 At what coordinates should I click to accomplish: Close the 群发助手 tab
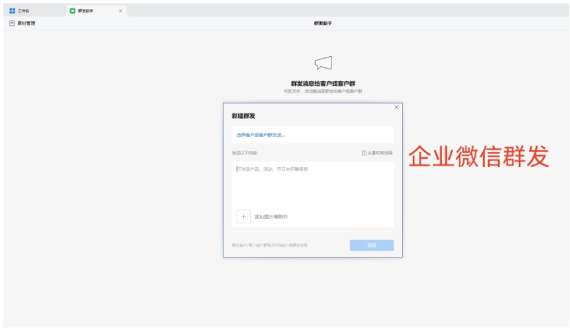click(120, 11)
